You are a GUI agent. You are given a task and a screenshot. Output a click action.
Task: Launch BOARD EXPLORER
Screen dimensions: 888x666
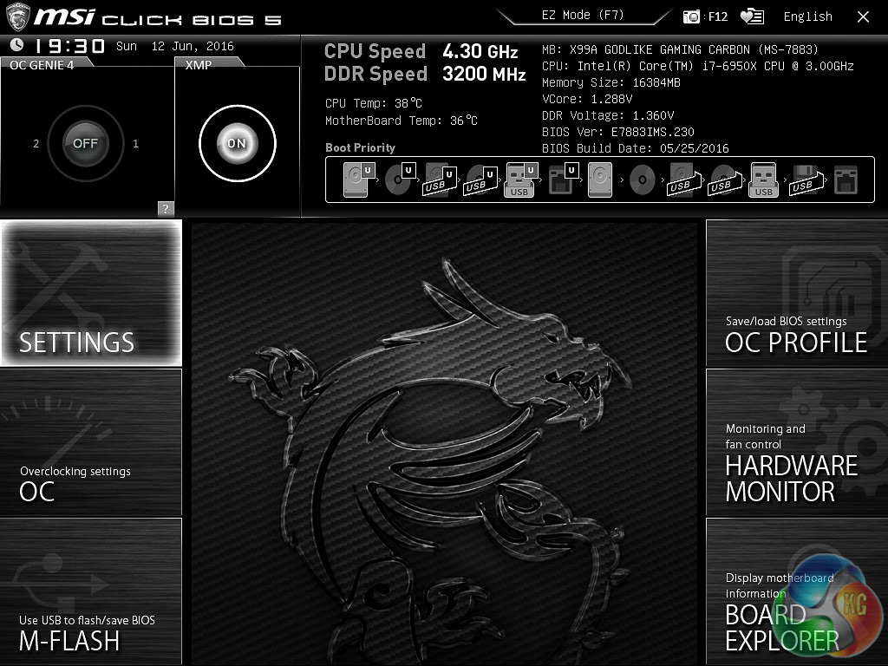click(796, 591)
